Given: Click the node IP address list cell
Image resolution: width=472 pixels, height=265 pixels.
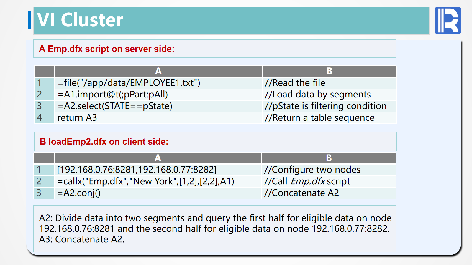Looking at the screenshot, I should pos(137,170).
